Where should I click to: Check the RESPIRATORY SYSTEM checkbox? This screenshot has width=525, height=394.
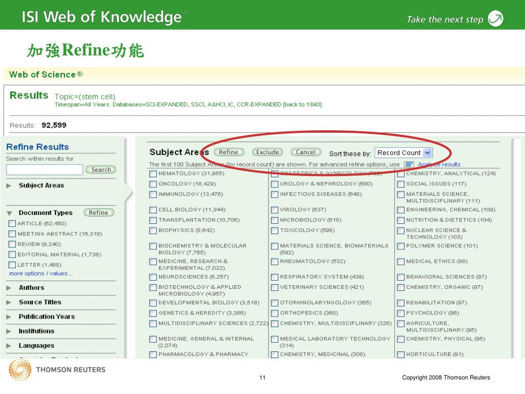pyautogui.click(x=275, y=277)
